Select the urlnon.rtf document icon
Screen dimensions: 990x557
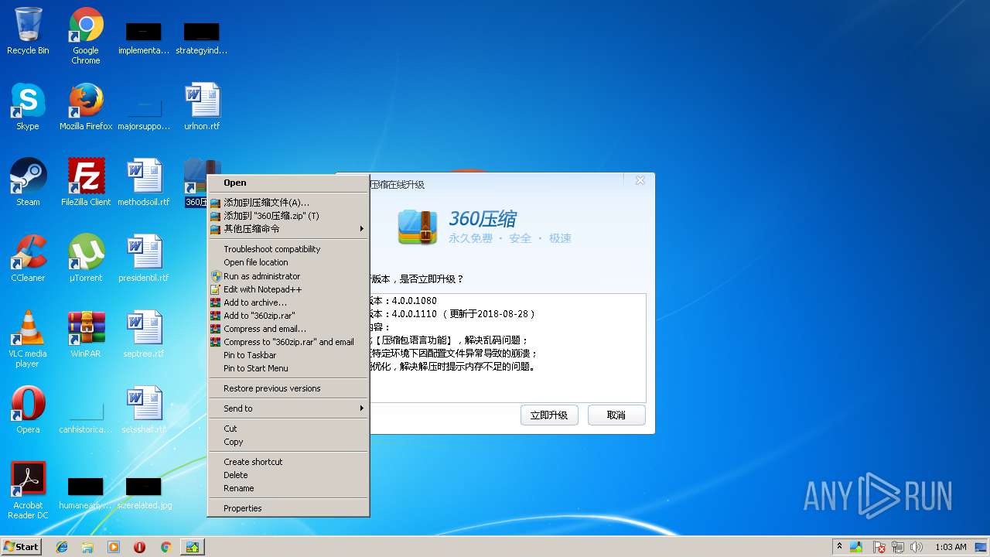[202, 108]
